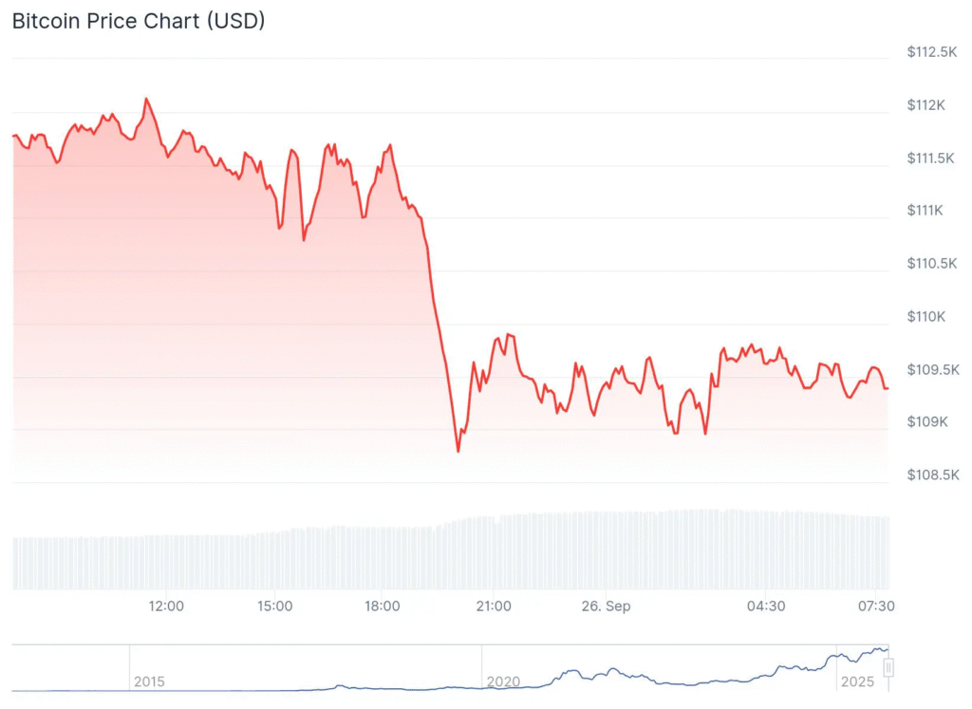Click the highest price peak near 12:00
Viewport: 972px width, 709px height.
(146, 98)
